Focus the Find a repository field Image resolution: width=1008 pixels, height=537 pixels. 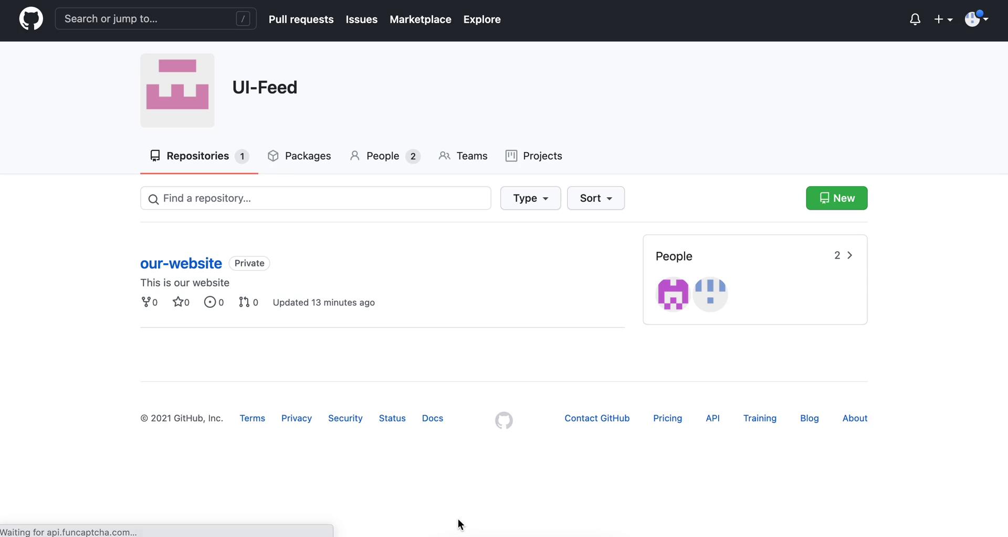click(316, 198)
